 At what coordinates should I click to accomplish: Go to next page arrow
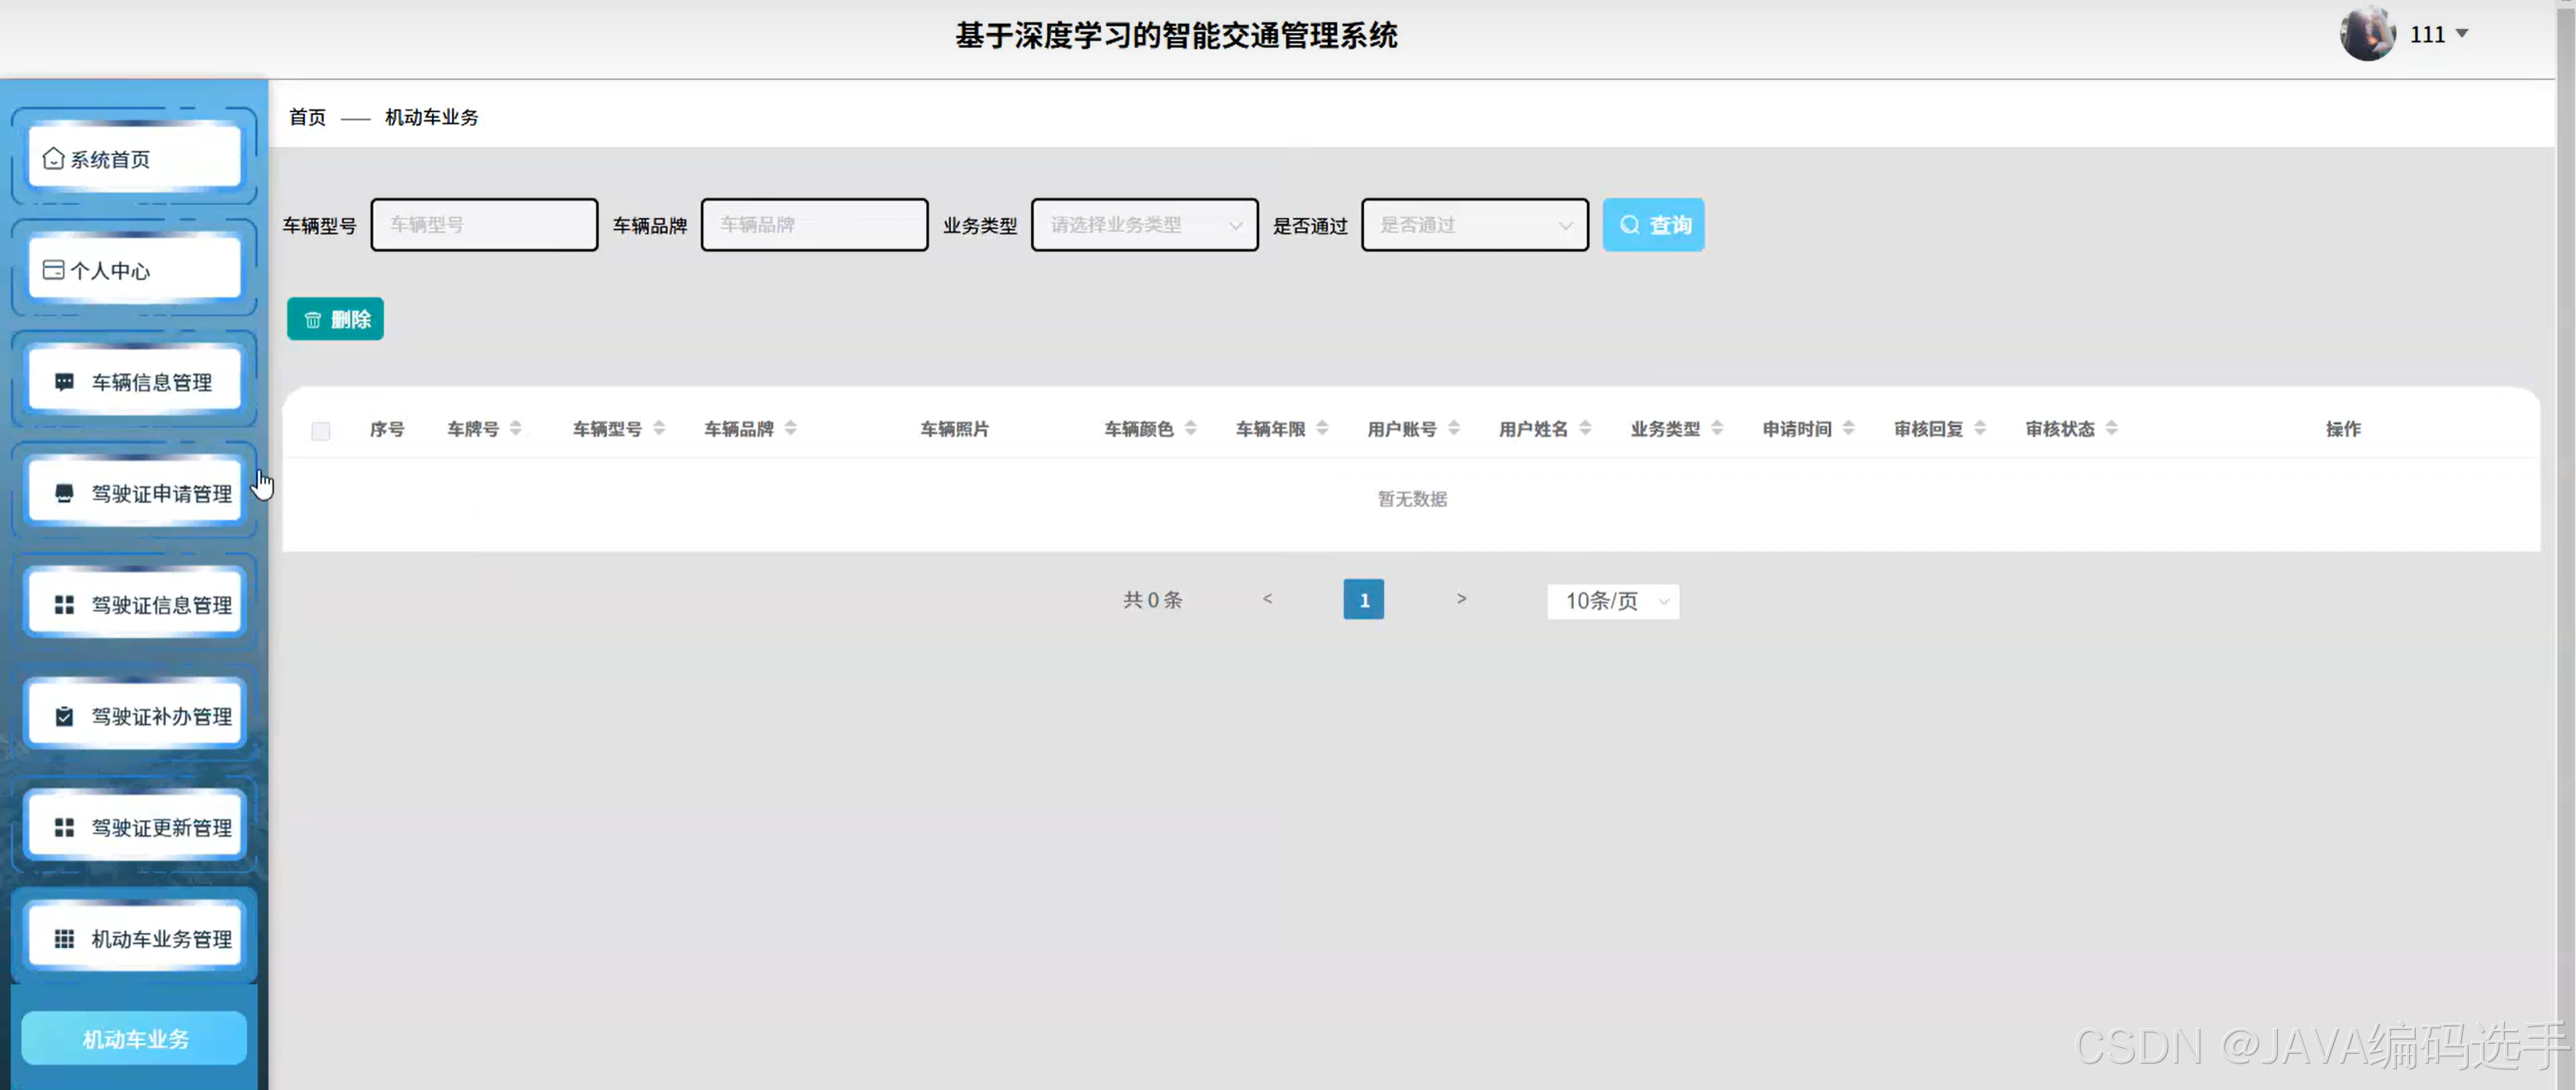coord(1461,599)
